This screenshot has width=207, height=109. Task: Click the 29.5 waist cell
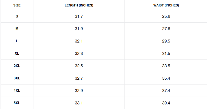[166, 41]
